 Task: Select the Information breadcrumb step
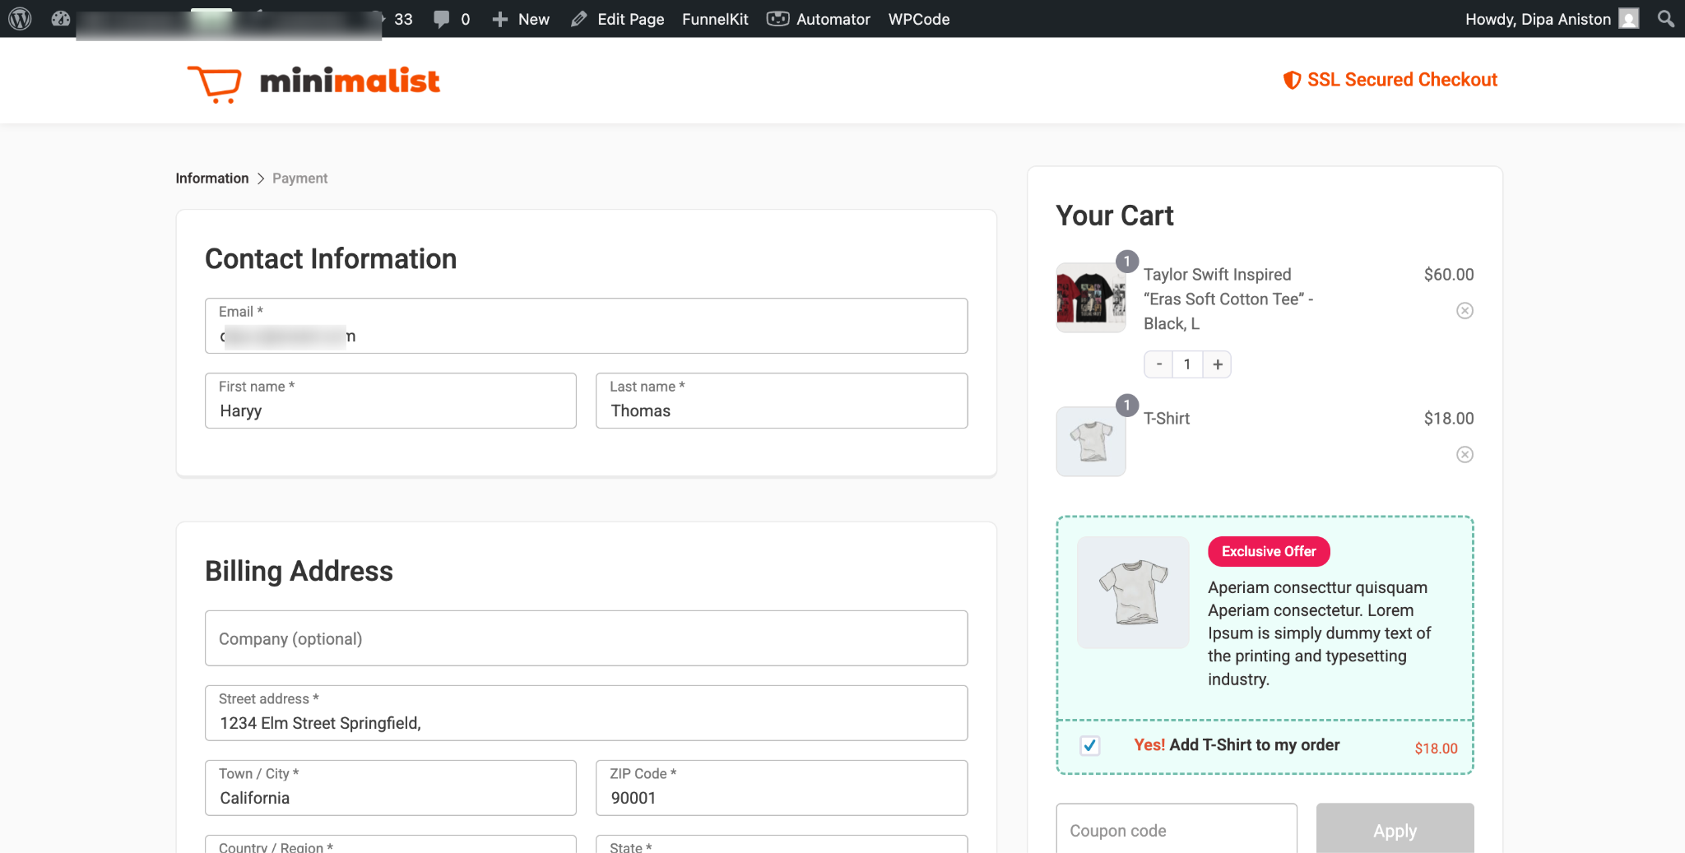coord(211,178)
